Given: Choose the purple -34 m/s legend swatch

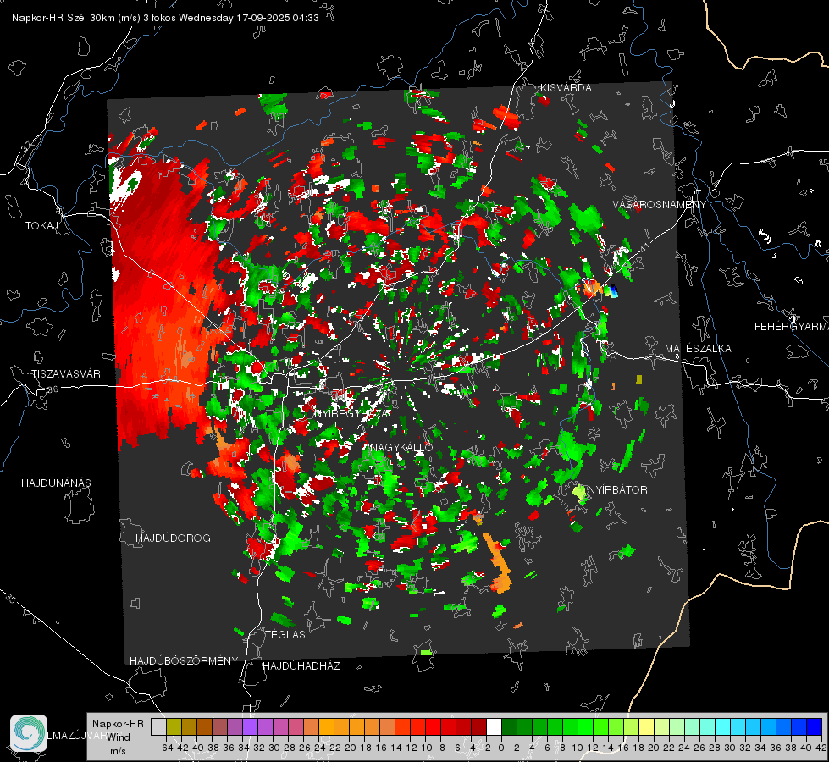Looking at the screenshot, I should pyautogui.click(x=250, y=726).
